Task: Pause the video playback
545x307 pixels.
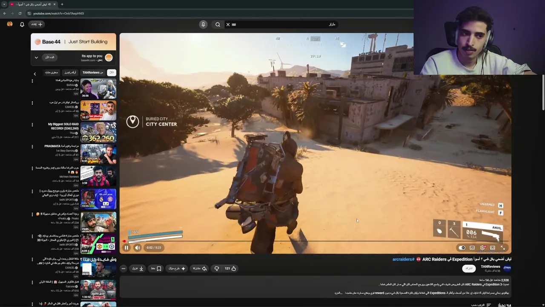Action: [x=126, y=247]
